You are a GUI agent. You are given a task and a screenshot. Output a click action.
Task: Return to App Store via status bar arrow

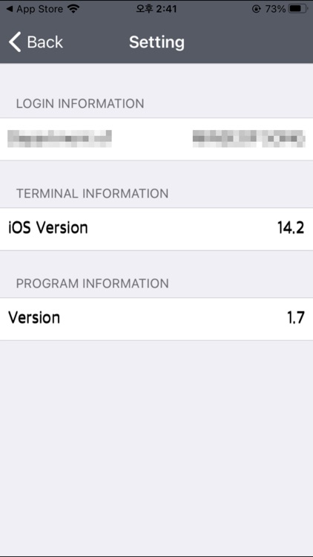tap(10, 9)
